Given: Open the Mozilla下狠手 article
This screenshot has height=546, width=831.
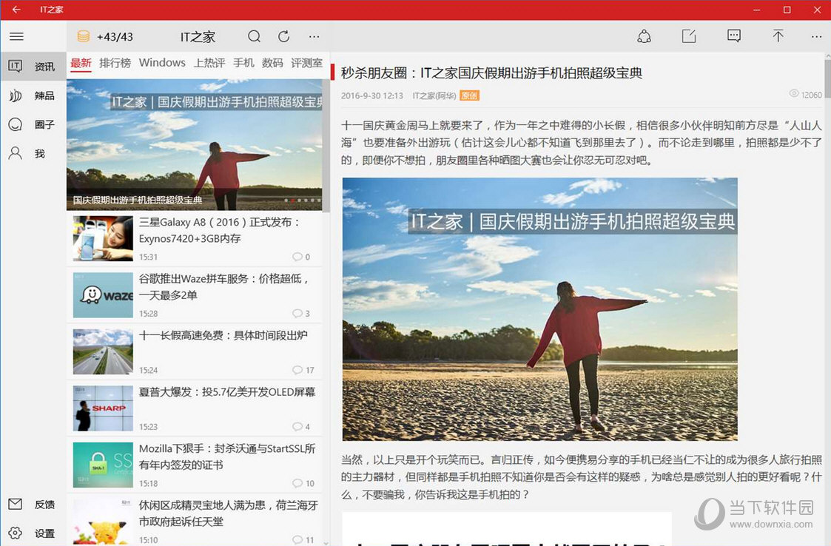Looking at the screenshot, I should click(x=195, y=465).
